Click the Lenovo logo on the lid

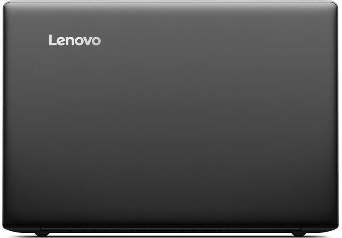pyautogui.click(x=75, y=40)
